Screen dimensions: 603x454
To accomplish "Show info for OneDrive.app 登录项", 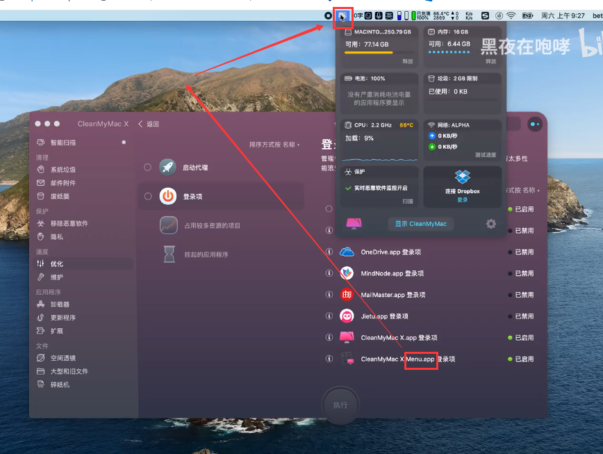I will click(x=329, y=252).
